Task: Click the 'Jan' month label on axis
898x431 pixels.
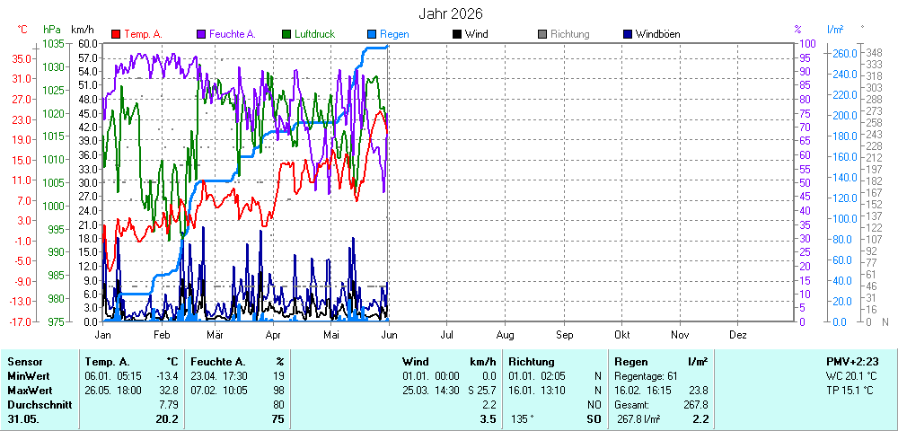Action: pyautogui.click(x=102, y=334)
